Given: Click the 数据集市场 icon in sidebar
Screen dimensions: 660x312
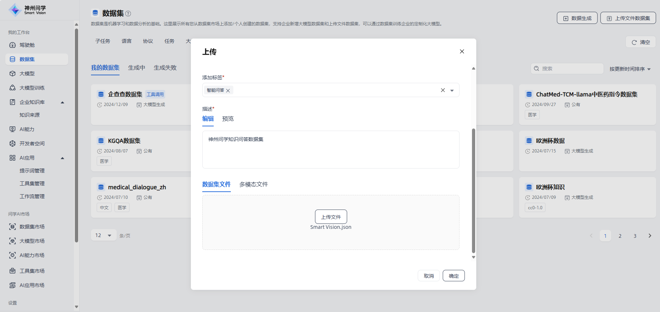Looking at the screenshot, I should click(12, 227).
